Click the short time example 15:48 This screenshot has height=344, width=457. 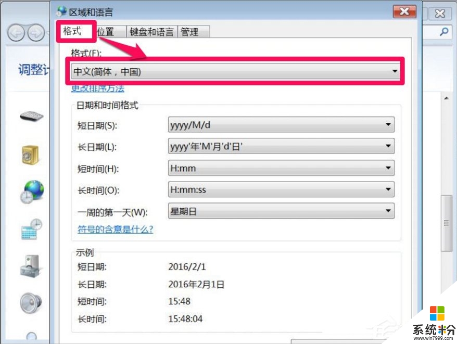[179, 301]
